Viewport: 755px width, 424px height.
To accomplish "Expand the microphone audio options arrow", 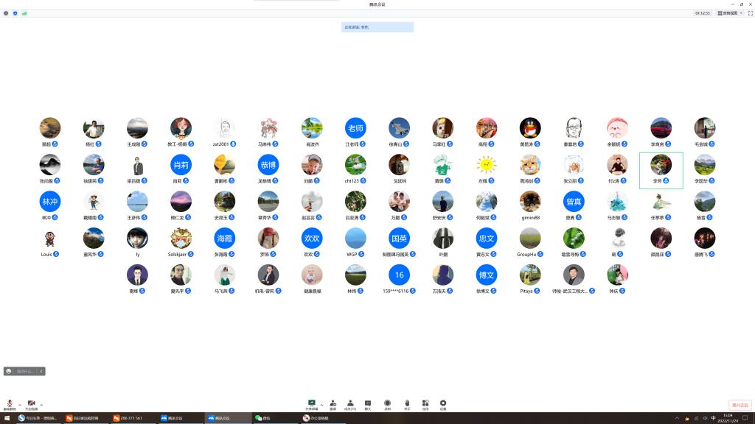I will tap(20, 404).
